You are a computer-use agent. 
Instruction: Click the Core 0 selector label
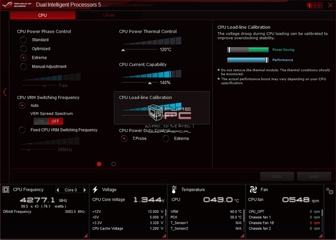pos(71,190)
